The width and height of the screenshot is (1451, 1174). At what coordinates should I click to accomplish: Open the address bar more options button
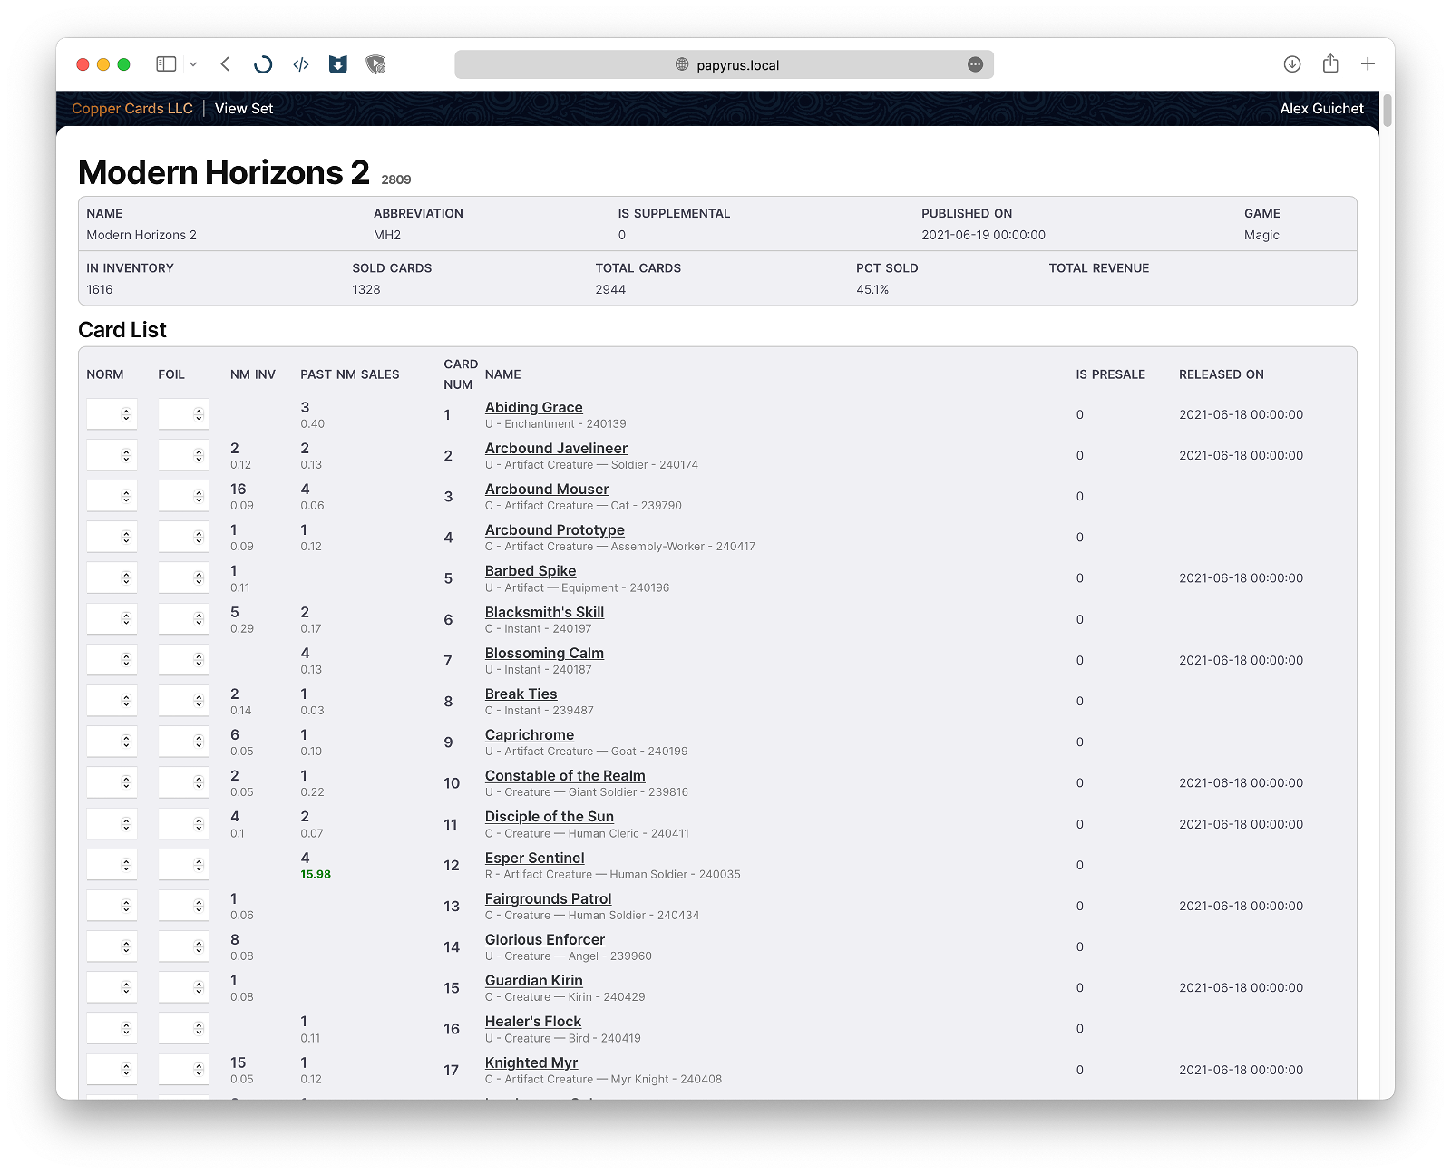coord(975,64)
